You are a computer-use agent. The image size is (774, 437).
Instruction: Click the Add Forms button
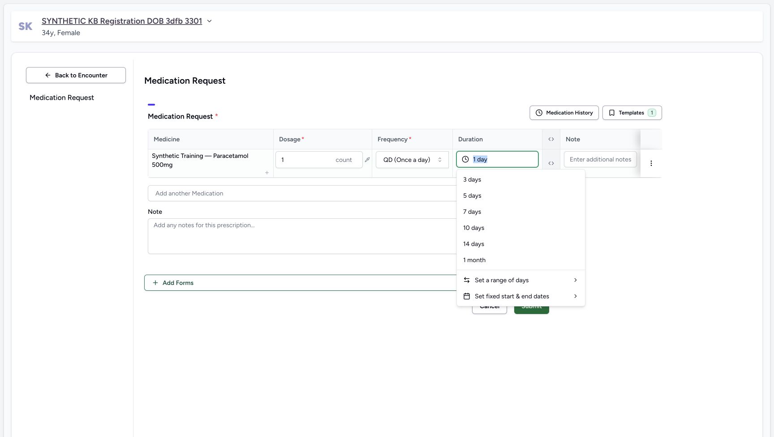pos(301,283)
